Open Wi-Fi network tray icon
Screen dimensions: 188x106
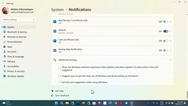[167, 103]
